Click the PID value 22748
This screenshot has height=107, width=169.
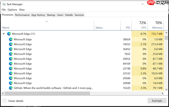tap(126, 69)
